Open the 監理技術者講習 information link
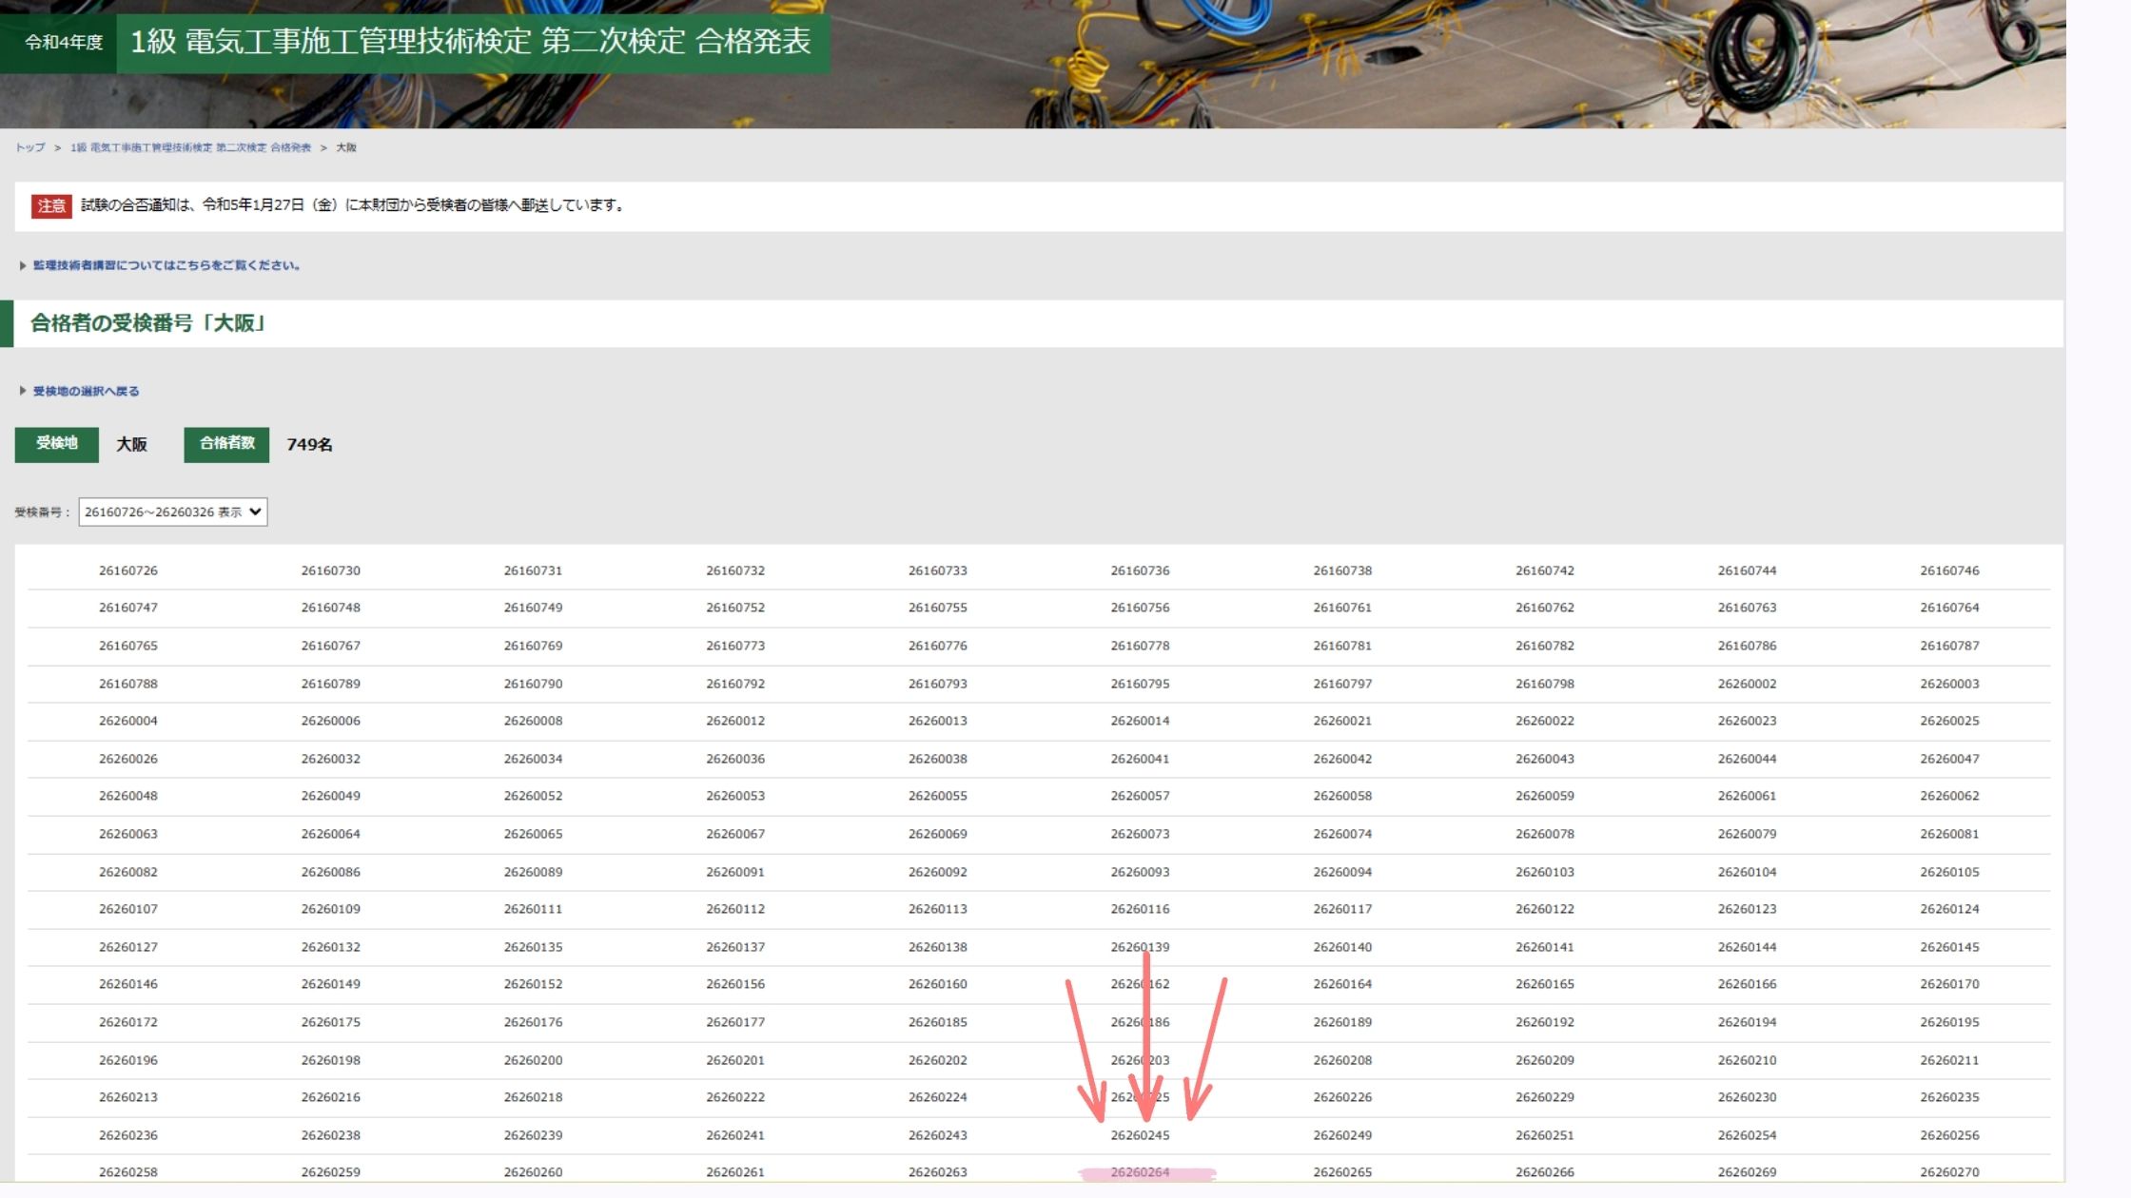Viewport: 2131px width, 1198px height. pyautogui.click(x=166, y=265)
